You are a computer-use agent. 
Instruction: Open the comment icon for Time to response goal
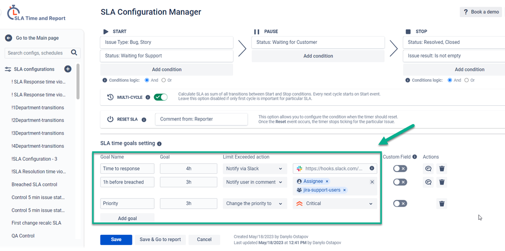428,168
